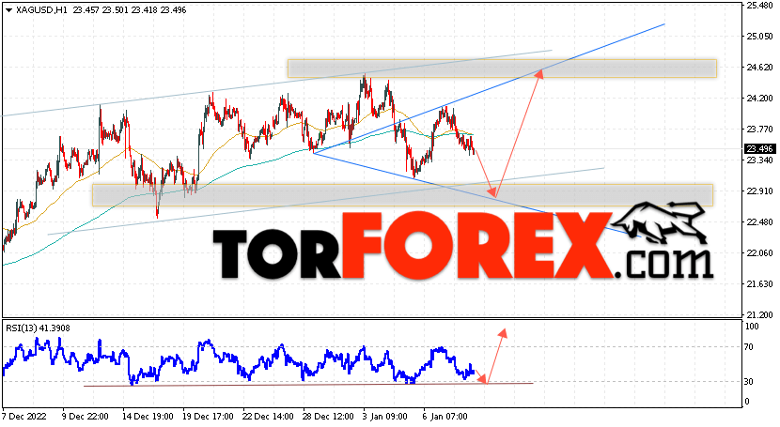Select the 14 Dec 19:00 time axis label
780x427 pixels.
pos(148,416)
